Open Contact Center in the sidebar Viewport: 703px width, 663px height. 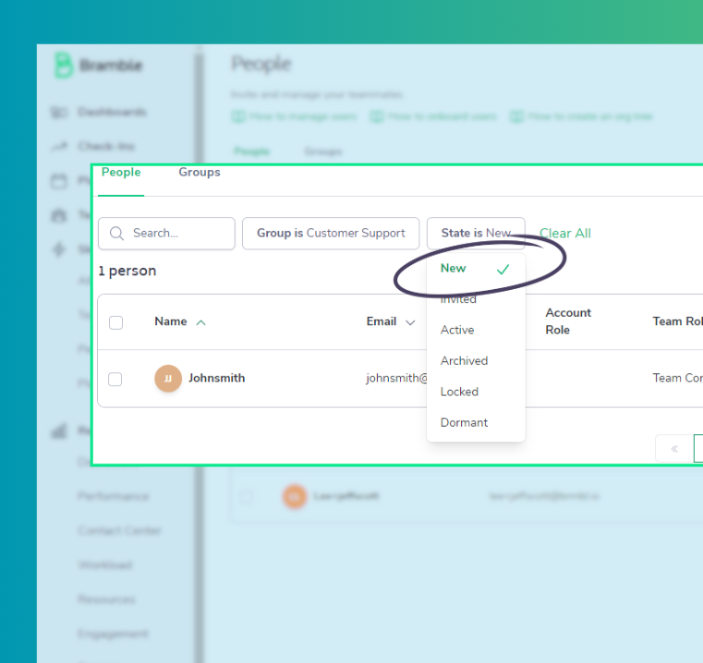[x=119, y=531]
